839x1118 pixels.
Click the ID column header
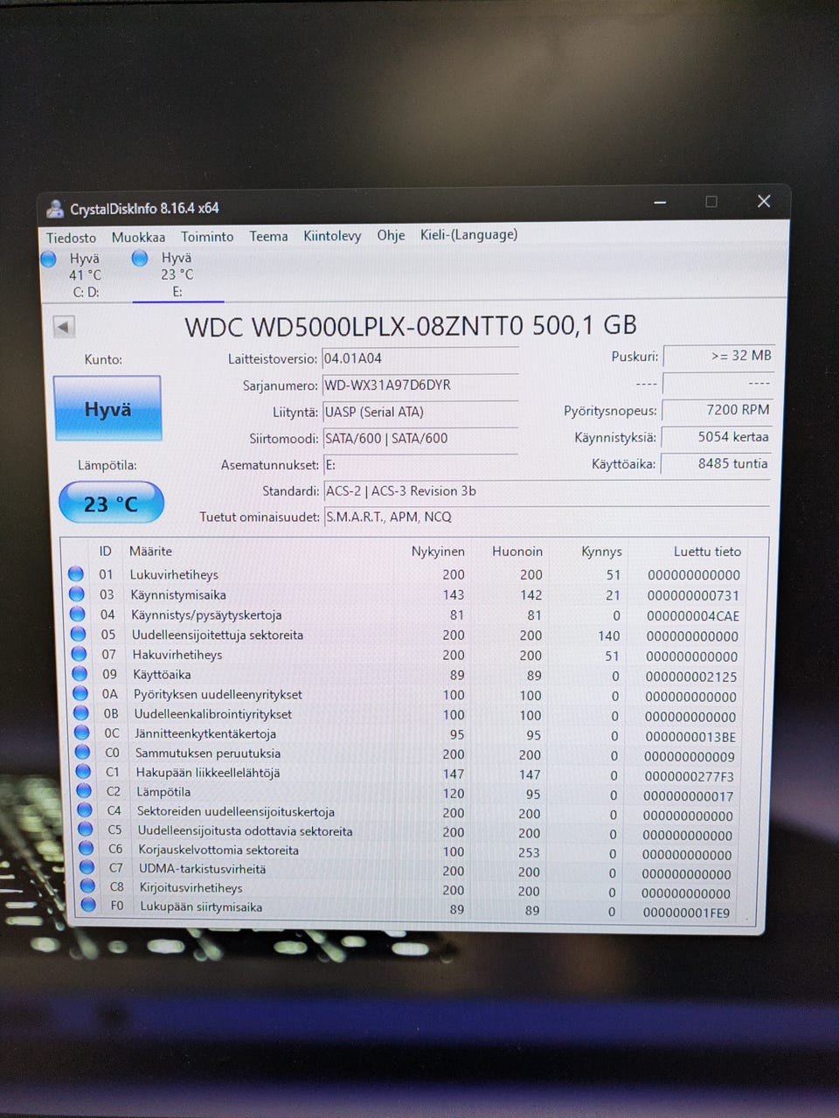click(x=105, y=551)
